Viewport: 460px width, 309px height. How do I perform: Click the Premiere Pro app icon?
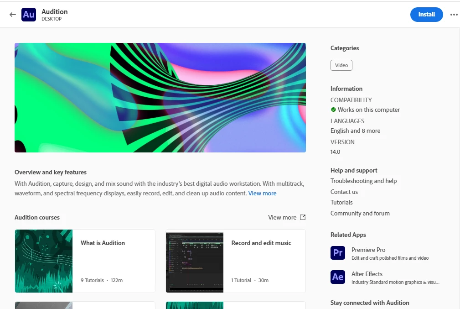point(338,252)
